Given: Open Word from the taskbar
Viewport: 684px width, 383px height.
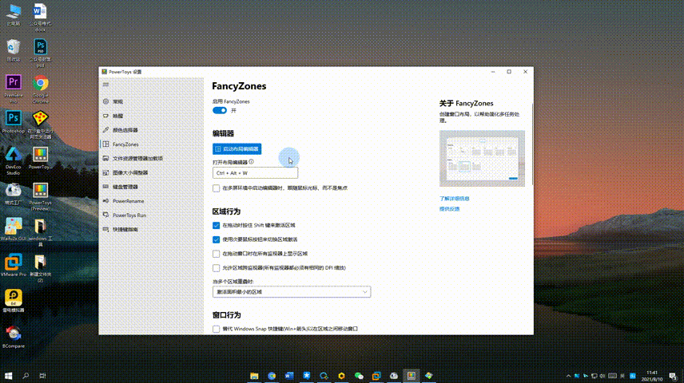Looking at the screenshot, I should point(289,376).
